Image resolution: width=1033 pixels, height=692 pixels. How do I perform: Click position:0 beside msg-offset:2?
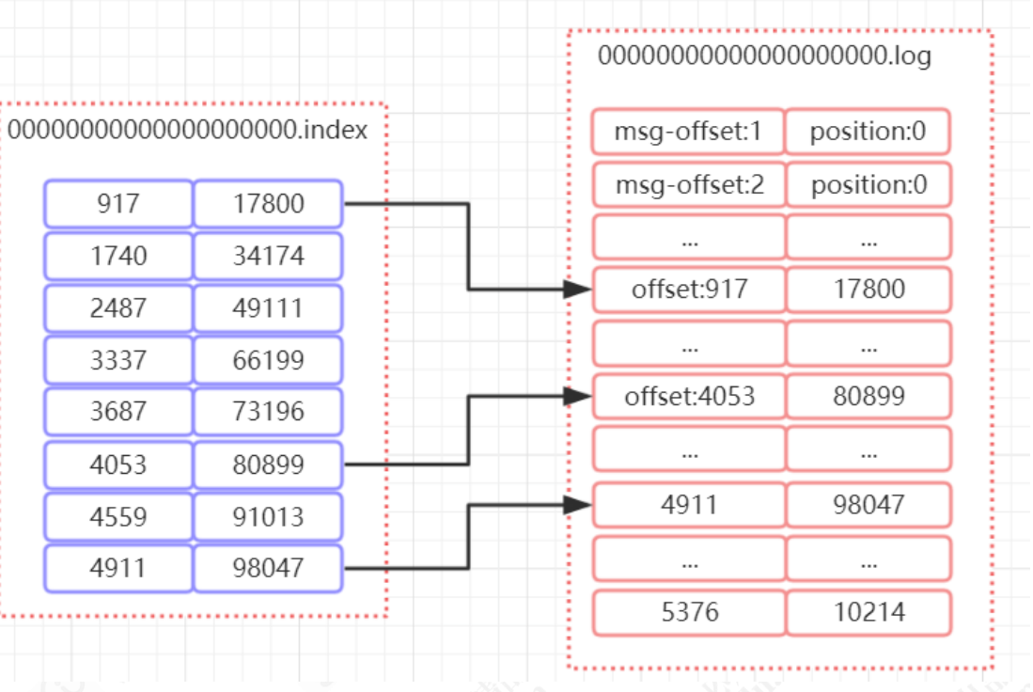[x=869, y=184]
